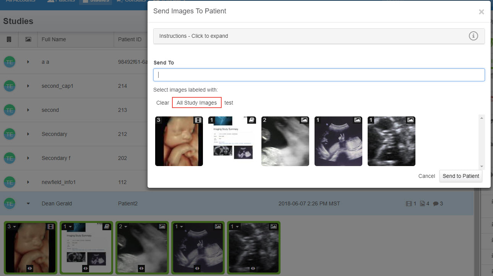Click the comment bubble icon in Dean Gerald row

tap(436, 203)
